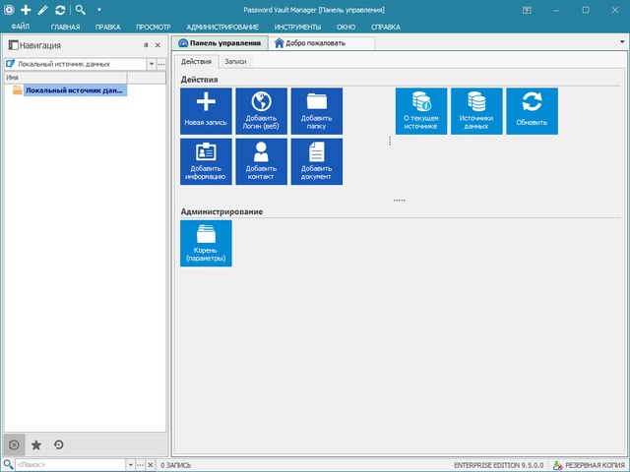
Task: Open Корень (параметры) tile
Action: (206, 243)
